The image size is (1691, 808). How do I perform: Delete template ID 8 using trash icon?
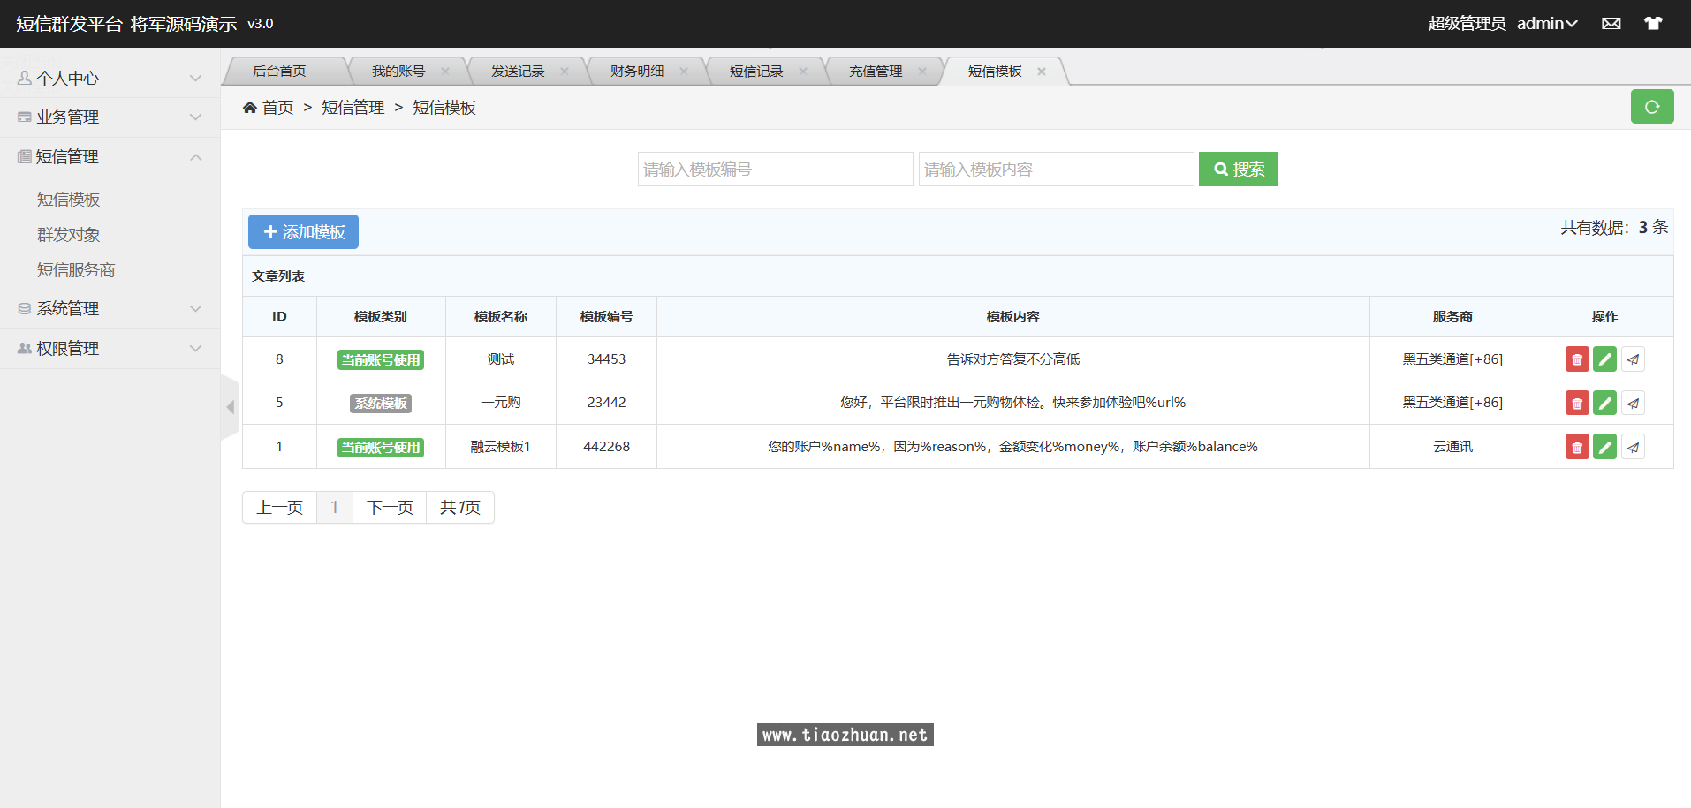(x=1577, y=359)
